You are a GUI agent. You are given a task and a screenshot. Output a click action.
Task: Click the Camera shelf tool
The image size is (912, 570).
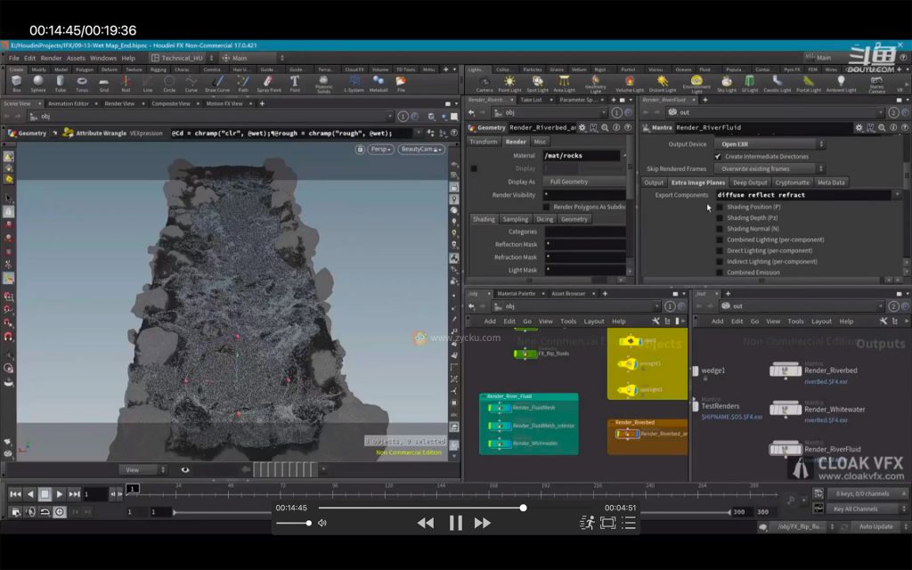[x=484, y=83]
